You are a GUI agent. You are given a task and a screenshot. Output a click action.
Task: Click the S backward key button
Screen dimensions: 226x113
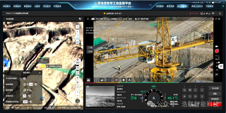pyautogui.click(x=190, y=96)
